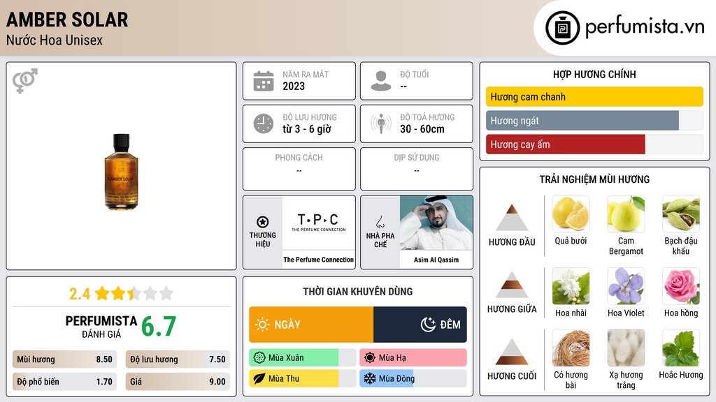Viewport: 716px width, 402px height.
Task: Click the DỊP SỬ DỤNG occasion box
Action: click(x=417, y=169)
